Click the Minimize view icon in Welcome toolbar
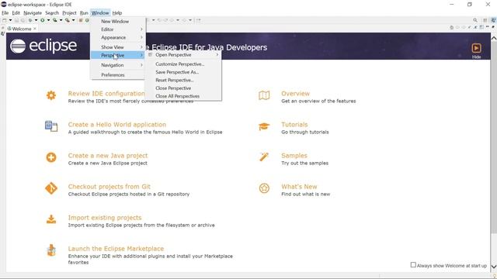 tap(488, 27)
